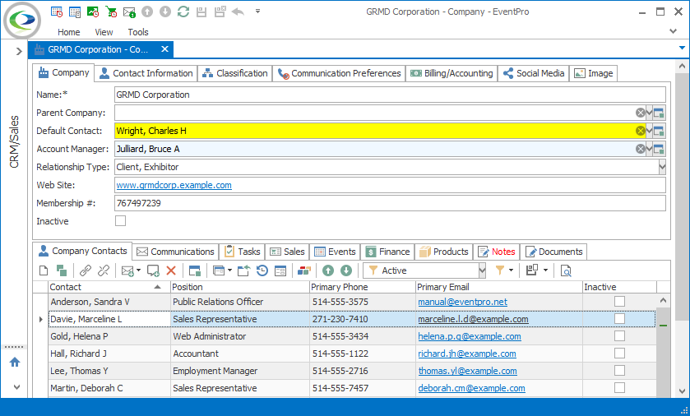Click the richard.jh@example.com email link
This screenshot has height=416, width=690.
[x=467, y=354]
